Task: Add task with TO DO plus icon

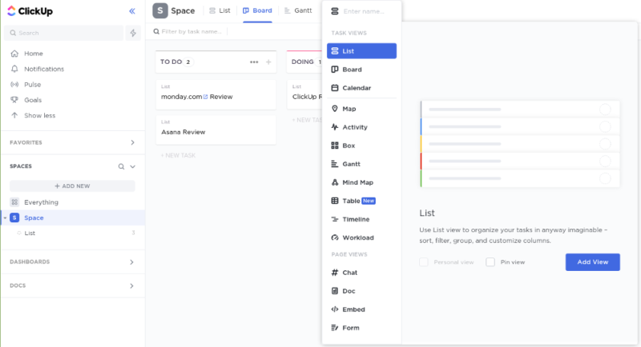Action: pos(268,62)
